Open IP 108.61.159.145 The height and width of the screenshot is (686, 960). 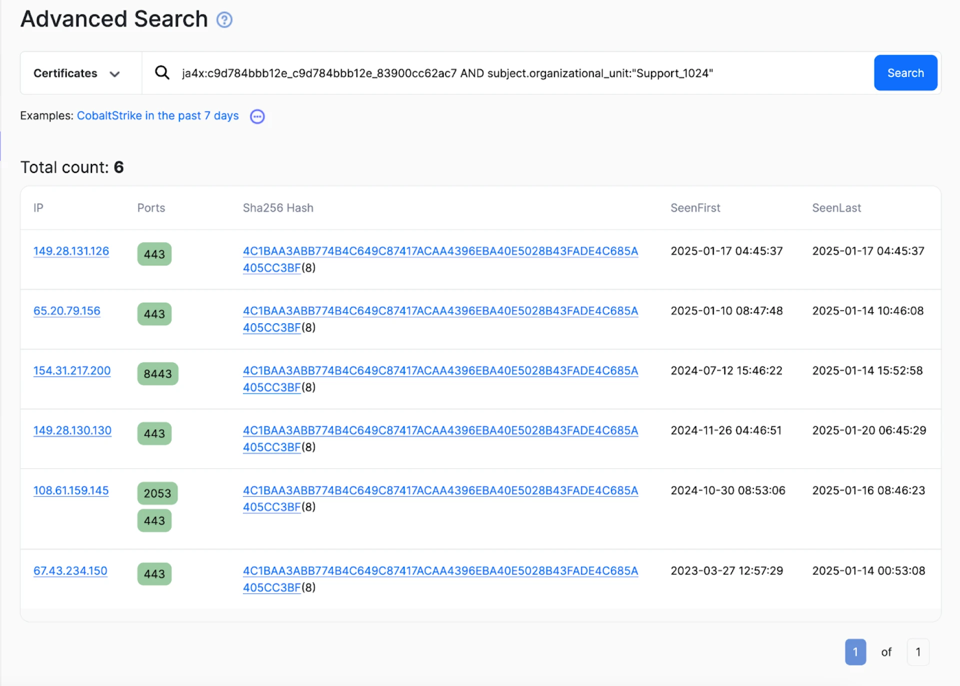[71, 490]
